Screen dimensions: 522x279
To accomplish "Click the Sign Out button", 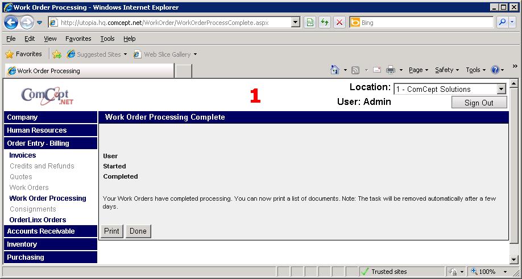I will point(479,103).
